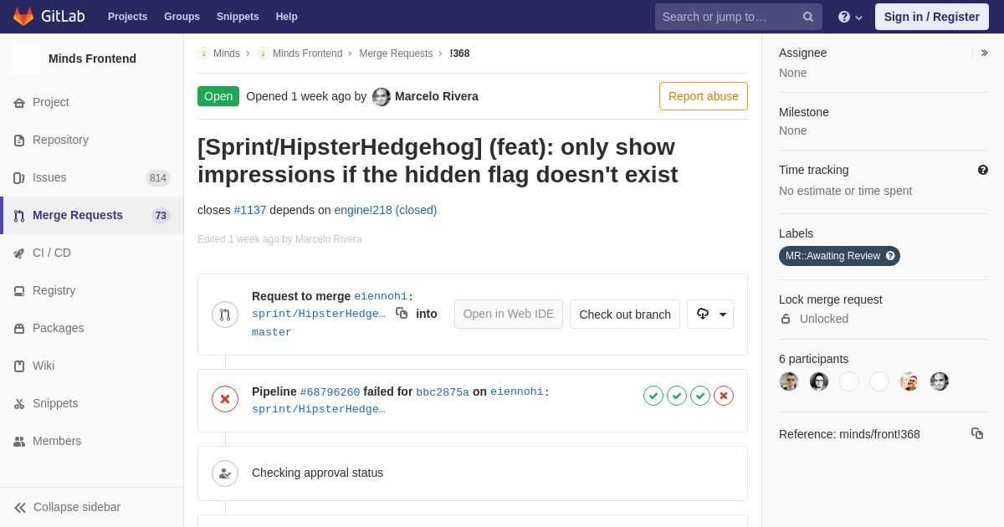Select Merge Requests sidebar label

[x=78, y=215]
